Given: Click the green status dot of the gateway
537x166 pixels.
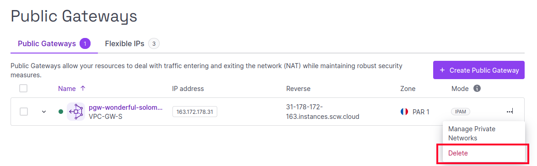Looking at the screenshot, I should click(61, 112).
